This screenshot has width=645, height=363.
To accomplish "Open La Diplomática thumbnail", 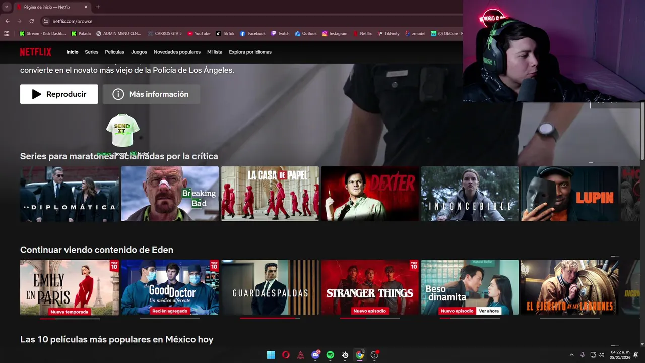I will (x=70, y=194).
